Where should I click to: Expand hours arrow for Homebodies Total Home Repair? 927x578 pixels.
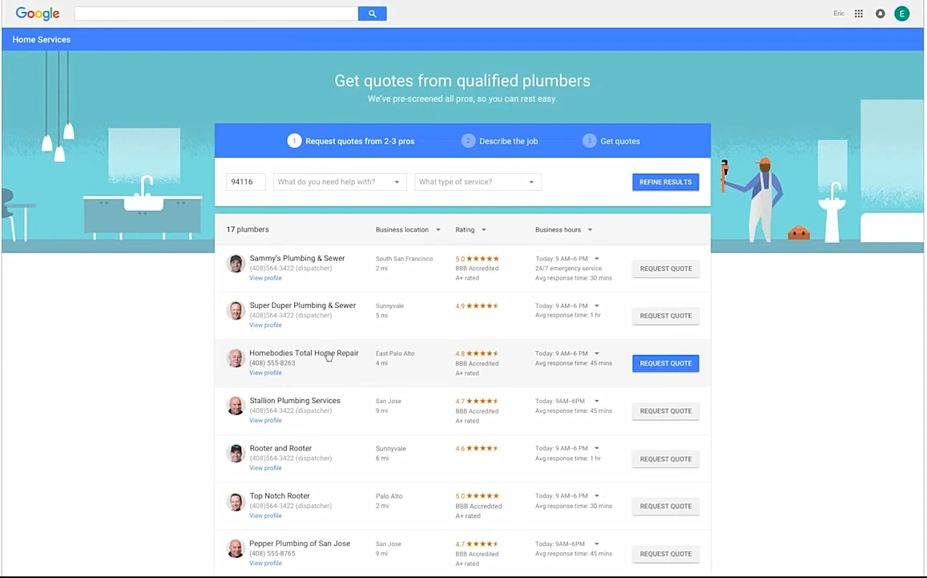pyautogui.click(x=597, y=354)
